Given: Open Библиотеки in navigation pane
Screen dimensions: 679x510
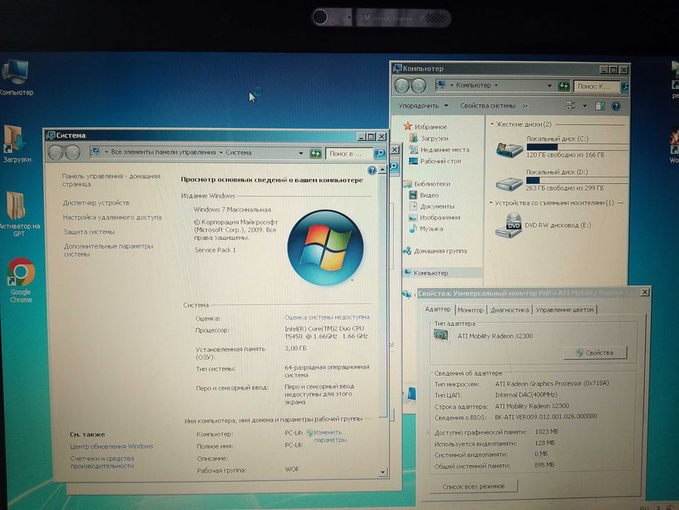Looking at the screenshot, I should click(427, 184).
